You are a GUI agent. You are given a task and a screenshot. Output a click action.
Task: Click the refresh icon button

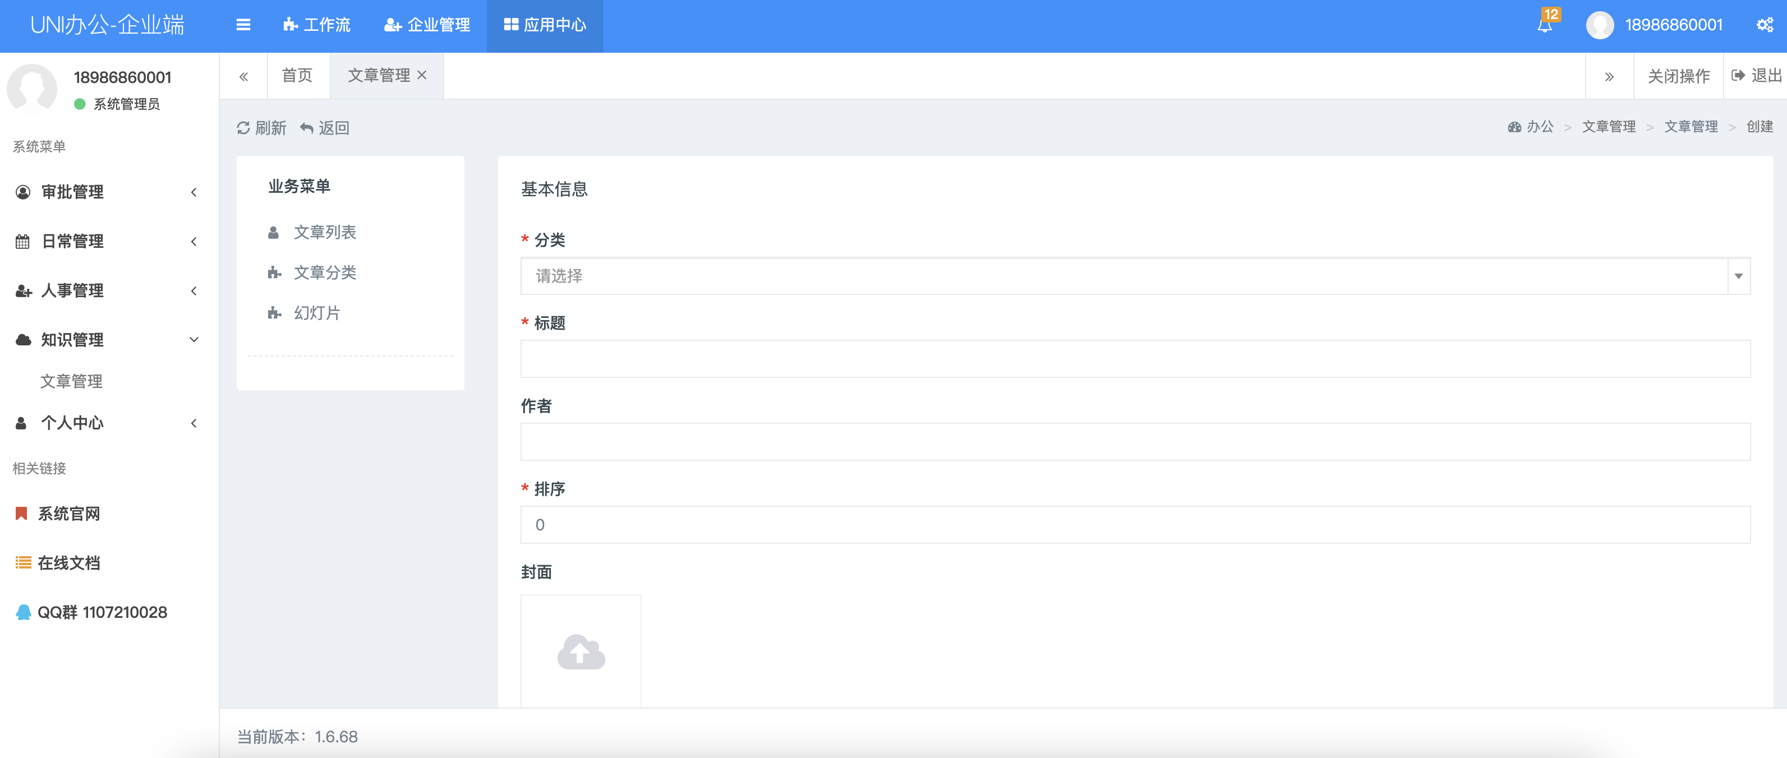pyautogui.click(x=261, y=128)
